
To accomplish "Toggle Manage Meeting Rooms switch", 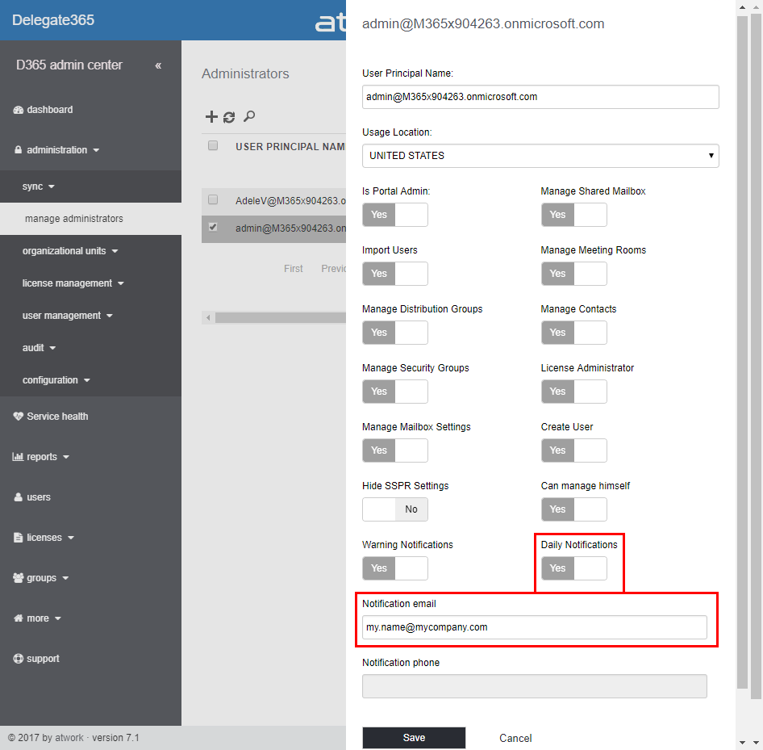I will [573, 274].
